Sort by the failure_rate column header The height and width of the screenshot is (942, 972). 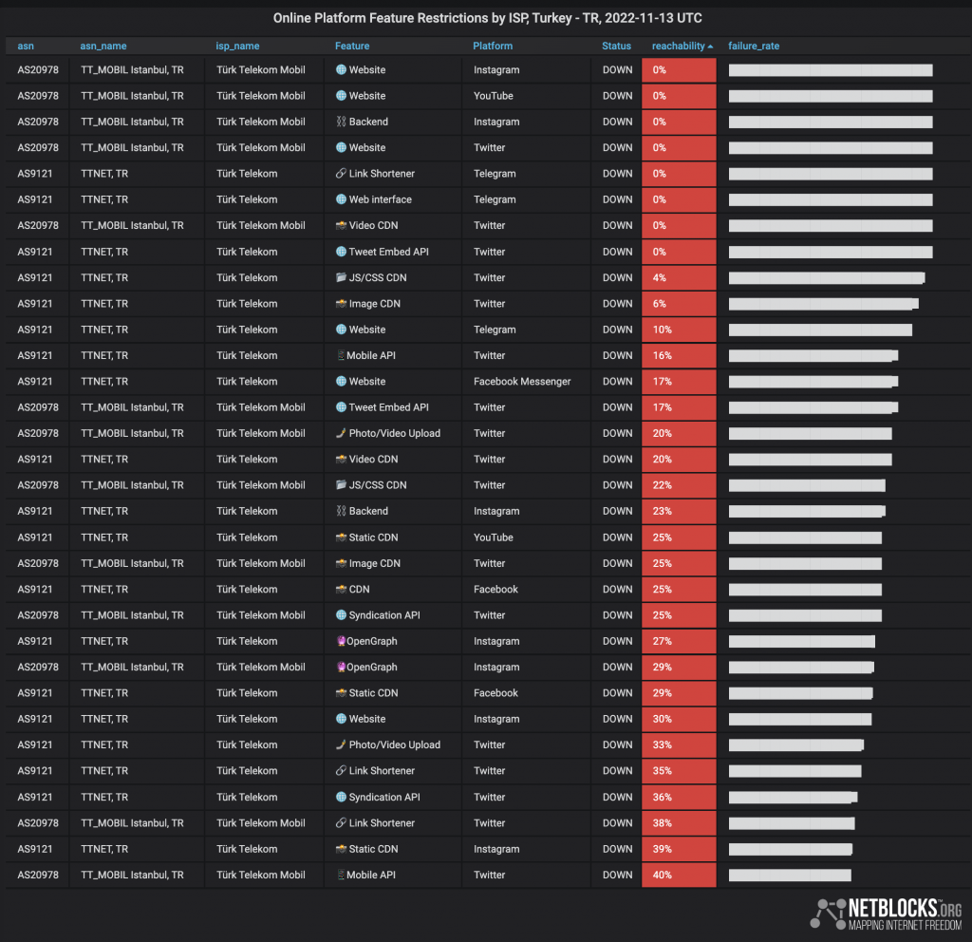pyautogui.click(x=754, y=46)
